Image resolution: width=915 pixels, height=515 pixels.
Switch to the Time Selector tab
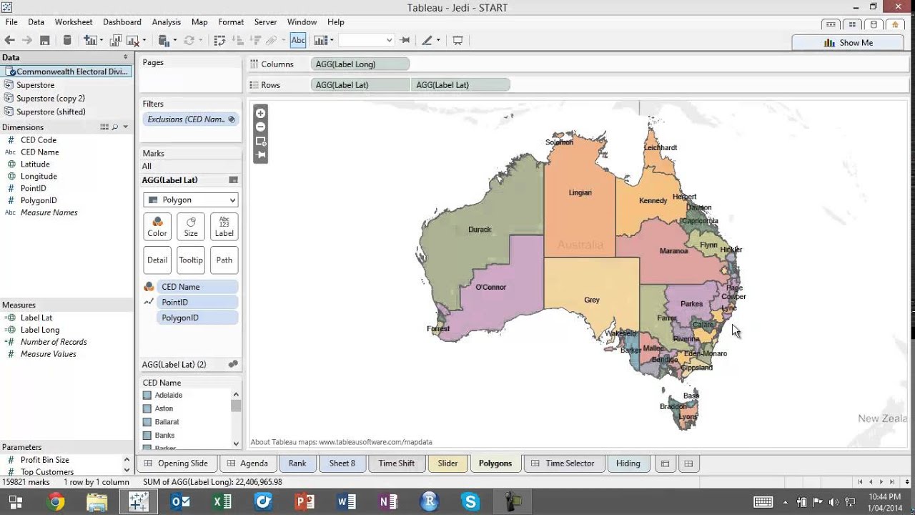coord(563,463)
